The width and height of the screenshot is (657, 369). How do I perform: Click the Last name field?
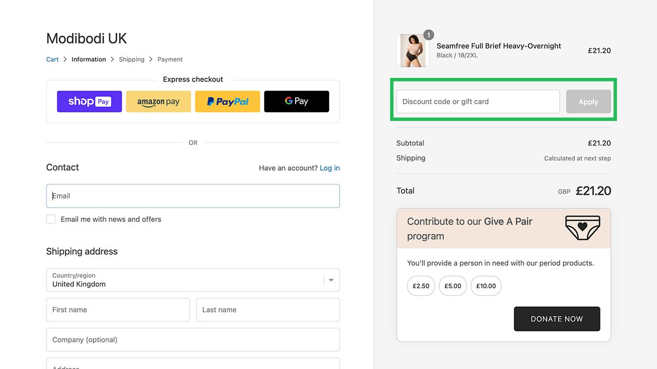point(268,310)
